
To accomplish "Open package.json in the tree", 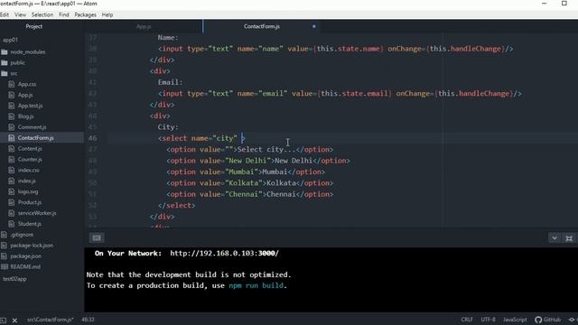I will click(26, 256).
